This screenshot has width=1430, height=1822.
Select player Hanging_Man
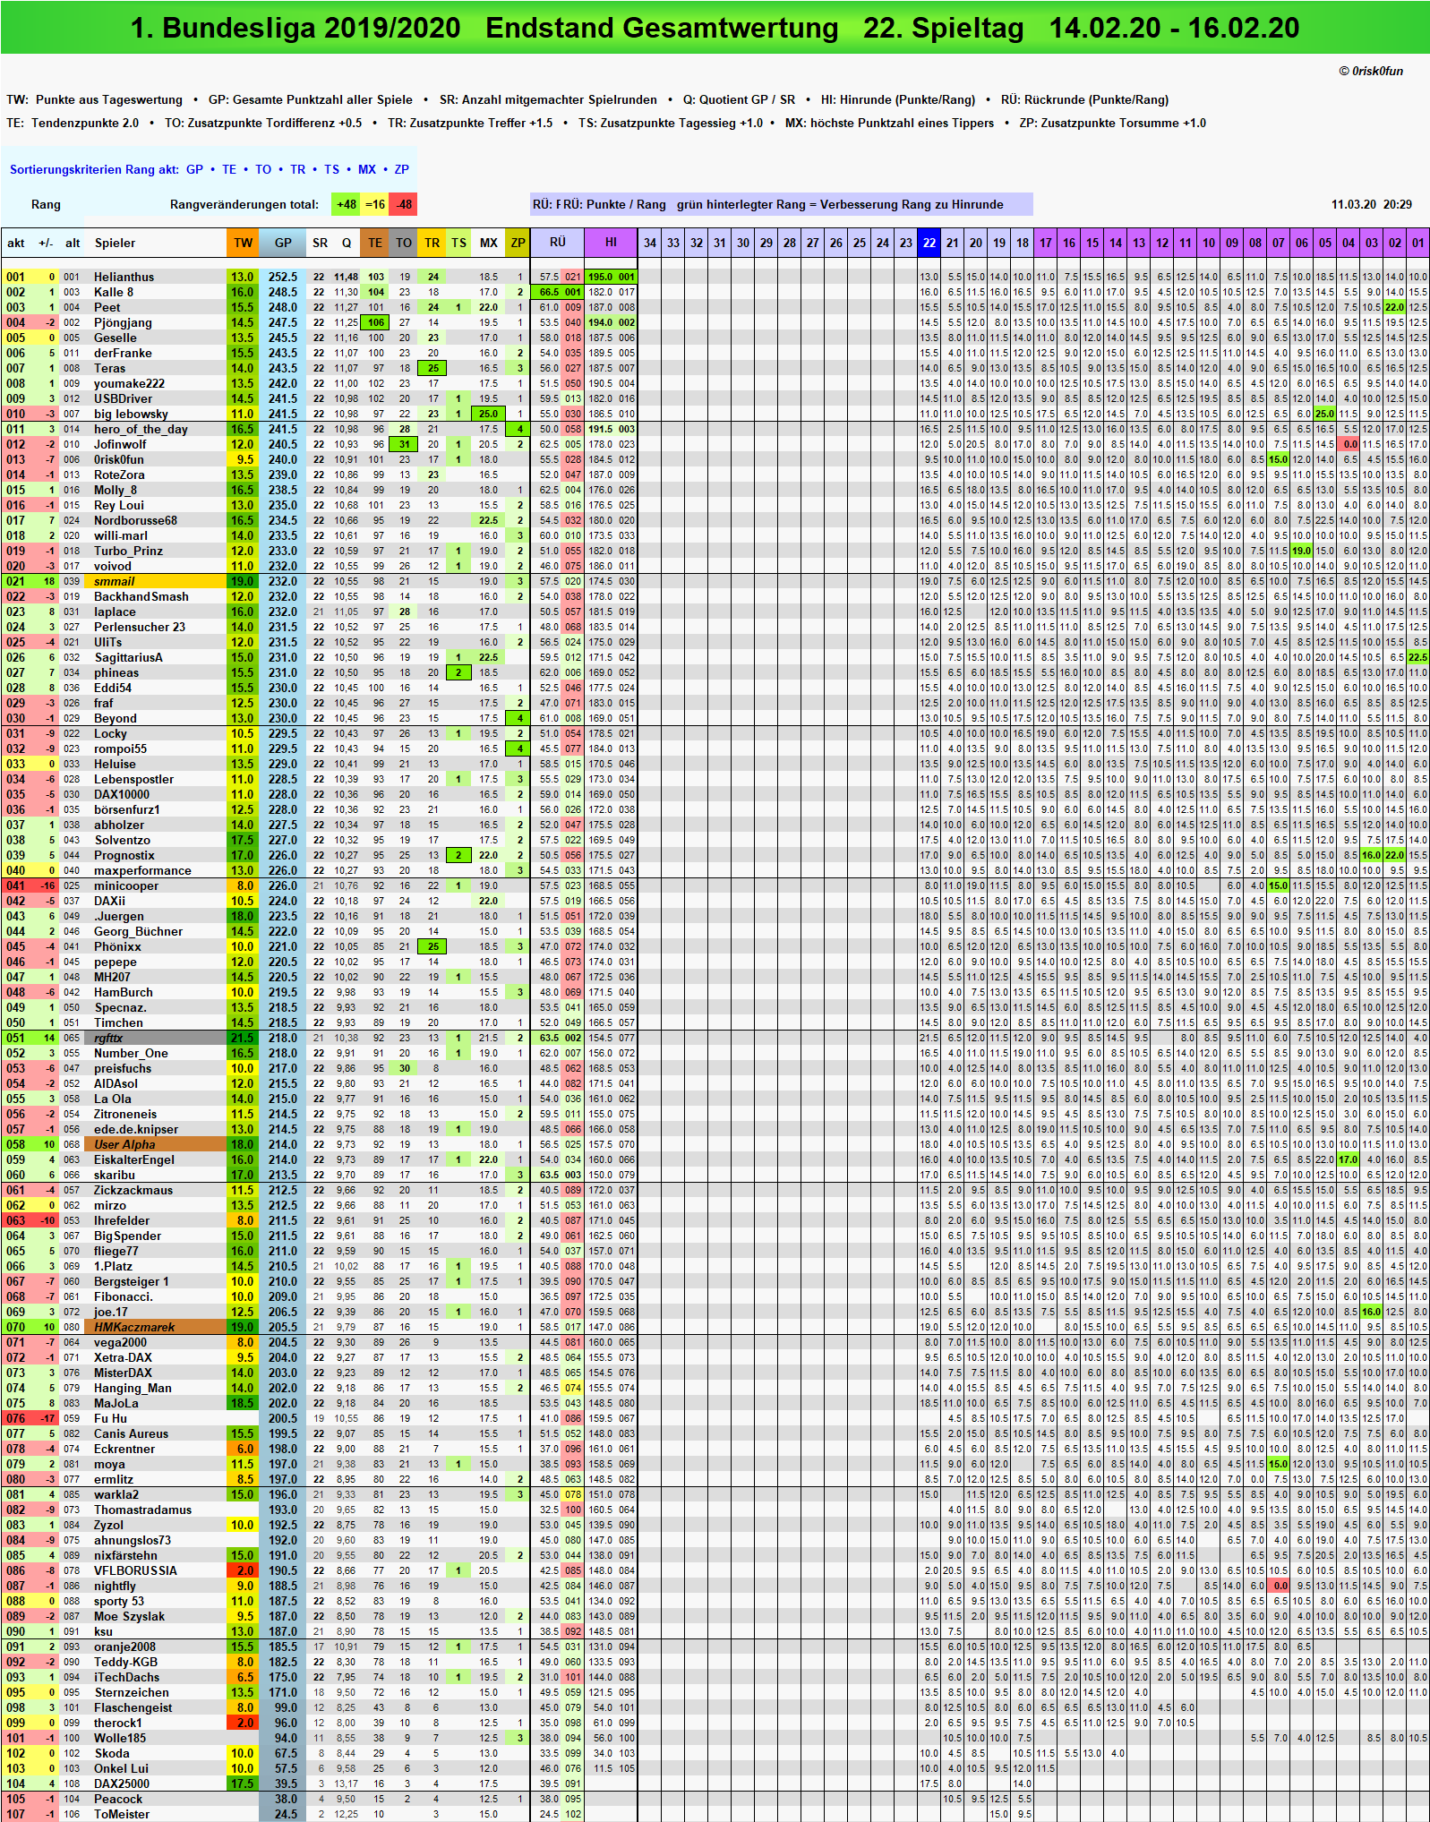pyautogui.click(x=133, y=1388)
